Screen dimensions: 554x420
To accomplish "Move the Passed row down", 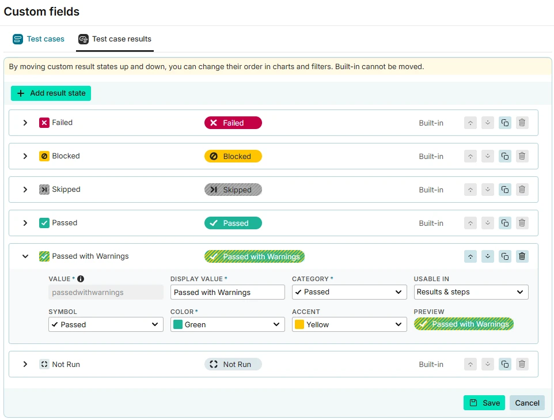I will (488, 223).
